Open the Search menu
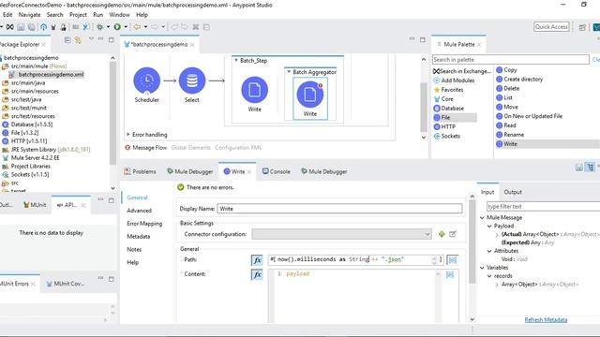The image size is (600, 337). click(54, 15)
